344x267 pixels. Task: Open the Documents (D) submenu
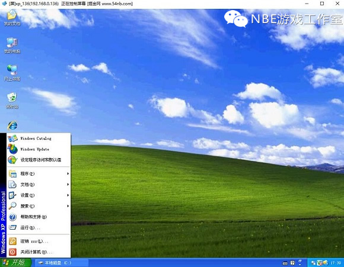click(x=39, y=185)
